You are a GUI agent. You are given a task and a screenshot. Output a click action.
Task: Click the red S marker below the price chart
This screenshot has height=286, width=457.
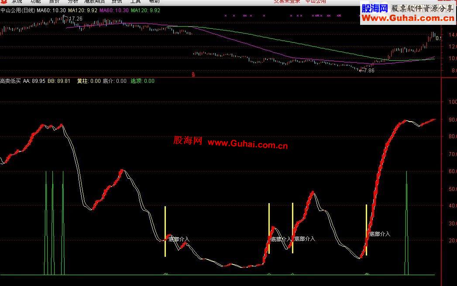click(x=193, y=75)
